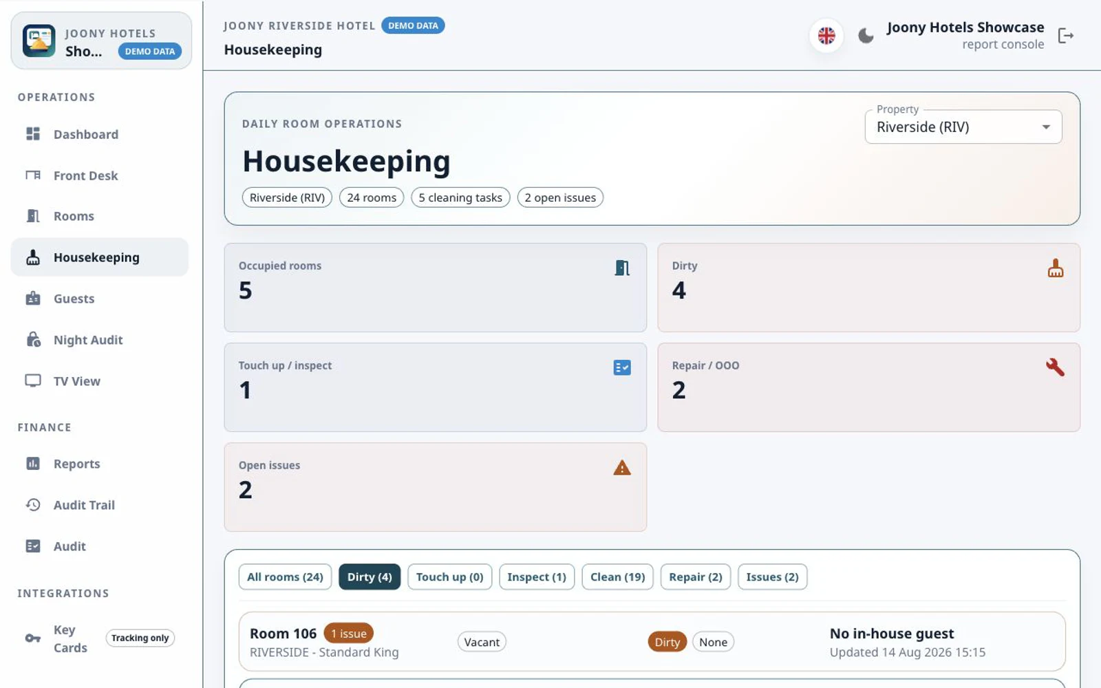The width and height of the screenshot is (1101, 688).
Task: Open the Front Desk bed icon
Action: (x=33, y=175)
